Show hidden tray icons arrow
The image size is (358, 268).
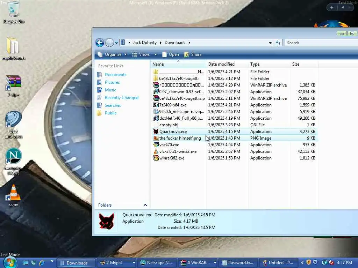click(302, 263)
